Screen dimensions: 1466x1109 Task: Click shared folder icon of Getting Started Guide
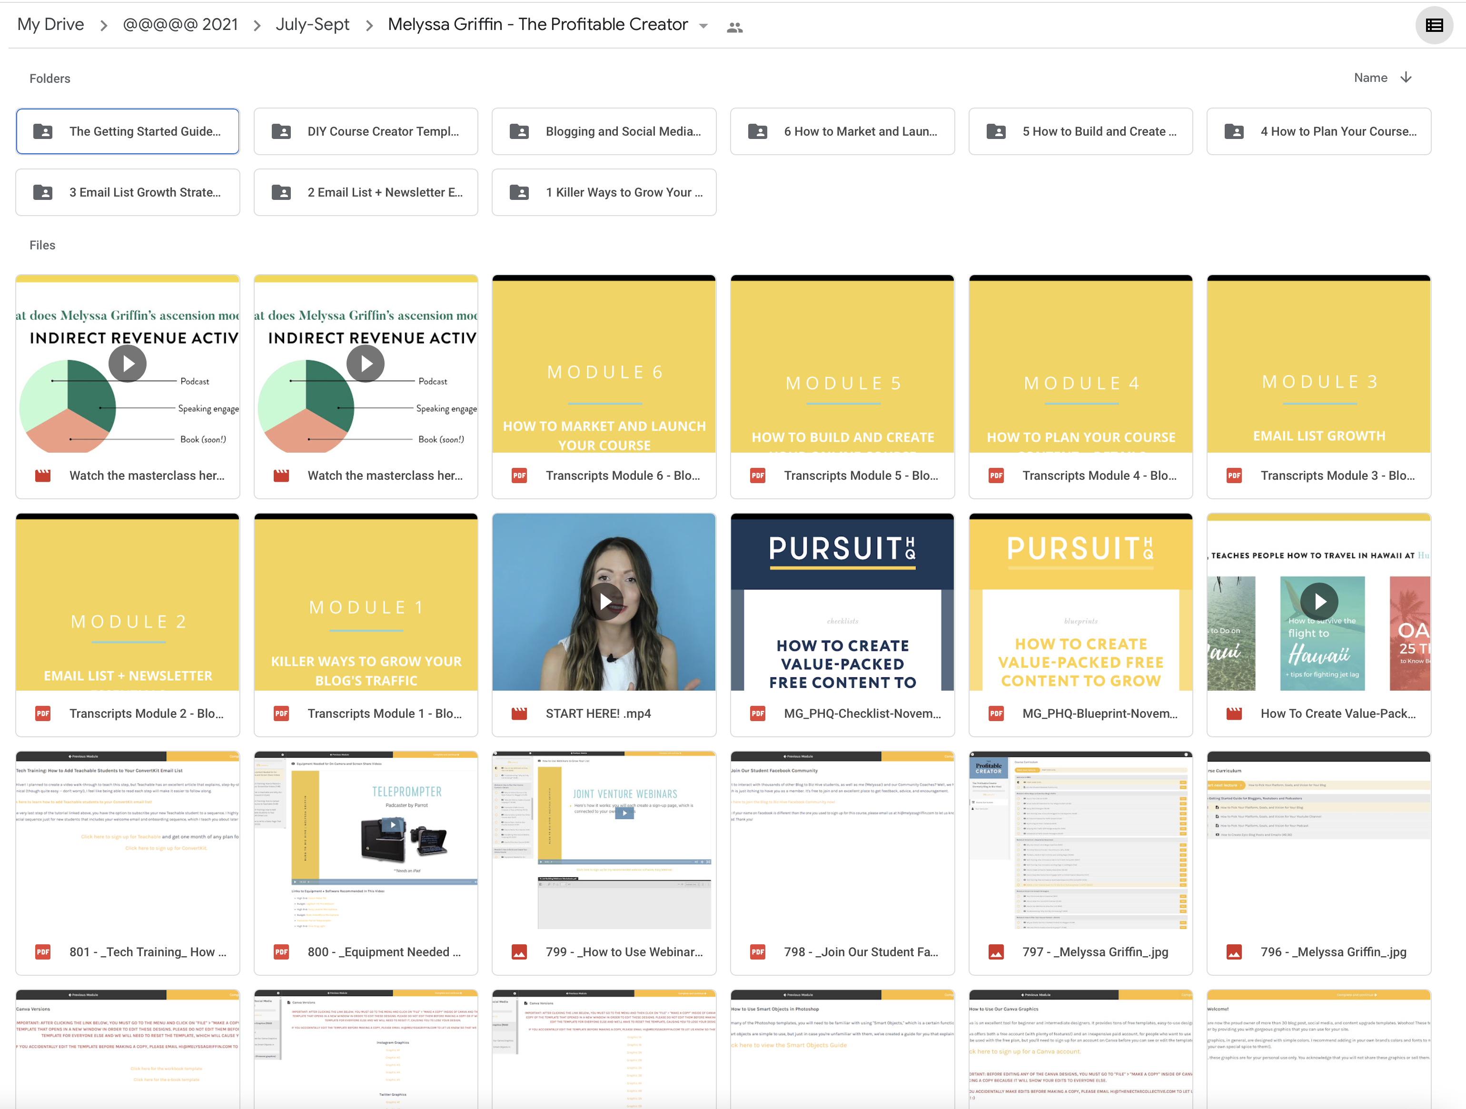tap(42, 131)
